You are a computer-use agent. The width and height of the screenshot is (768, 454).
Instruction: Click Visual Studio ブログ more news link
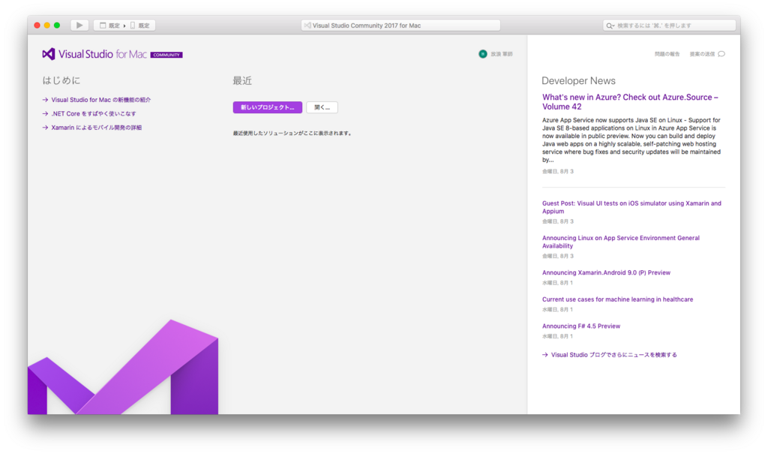tap(613, 355)
